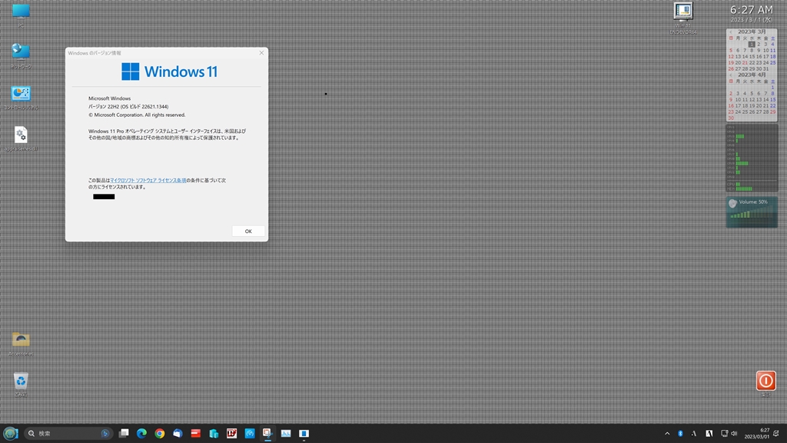Click the IME input mode A indicator
This screenshot has height=443, width=787.
click(x=694, y=434)
